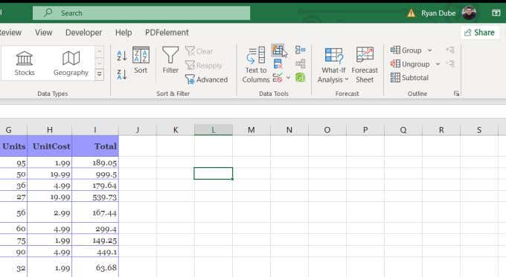
Task: Click the Data Validation icon
Action: click(278, 78)
